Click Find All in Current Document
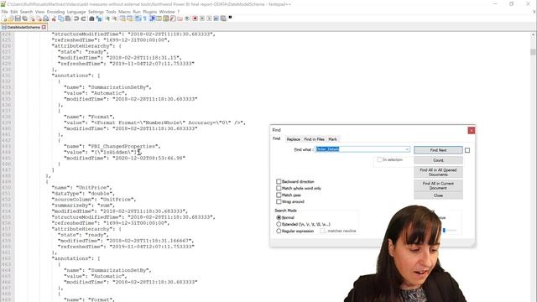 438,185
